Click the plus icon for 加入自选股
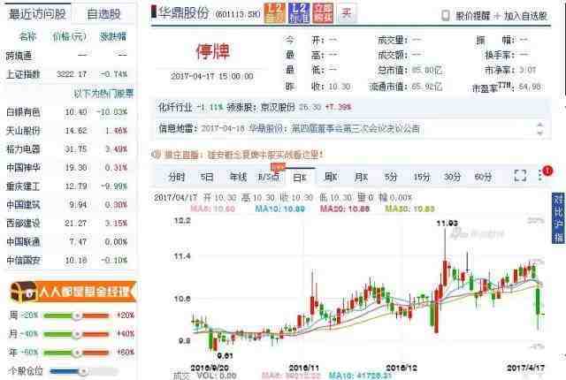This screenshot has width=566, height=380. tap(497, 16)
